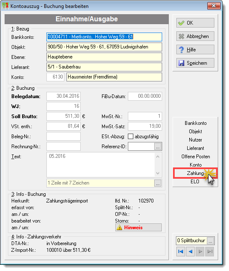Click the red Hinweis warning button

point(138,228)
